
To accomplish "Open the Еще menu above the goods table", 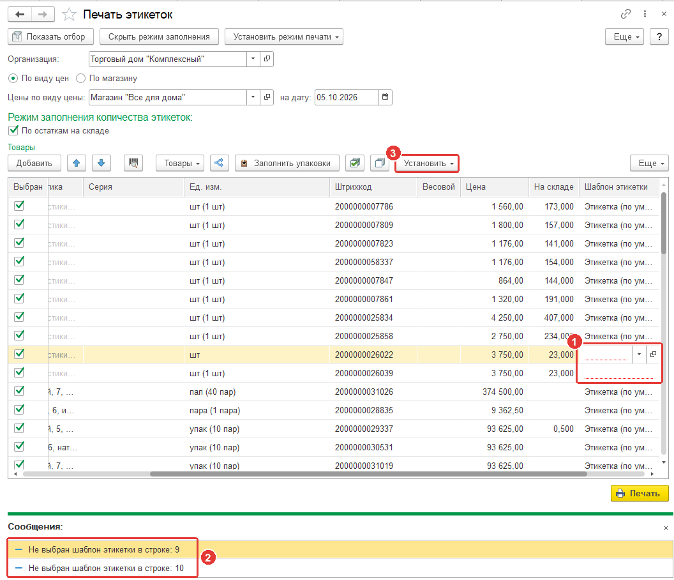I will pyautogui.click(x=649, y=163).
